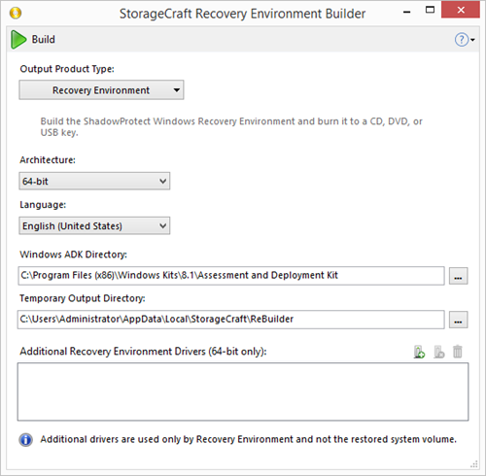Expand the help menu dropdown arrow
The image size is (486, 476).
[472, 40]
